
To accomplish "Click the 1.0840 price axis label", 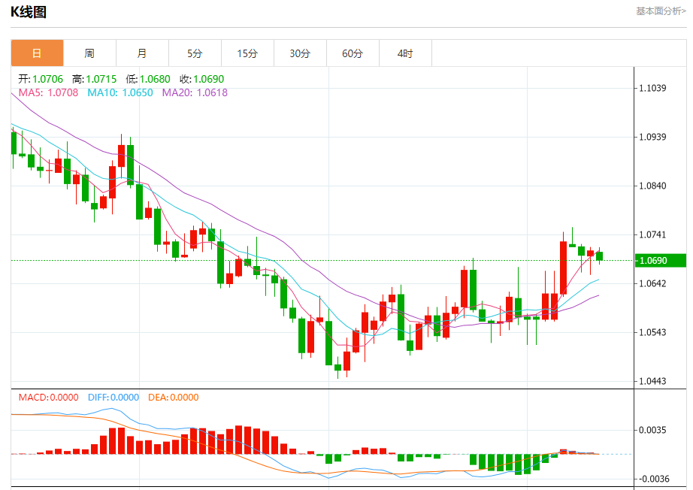I will click(652, 186).
